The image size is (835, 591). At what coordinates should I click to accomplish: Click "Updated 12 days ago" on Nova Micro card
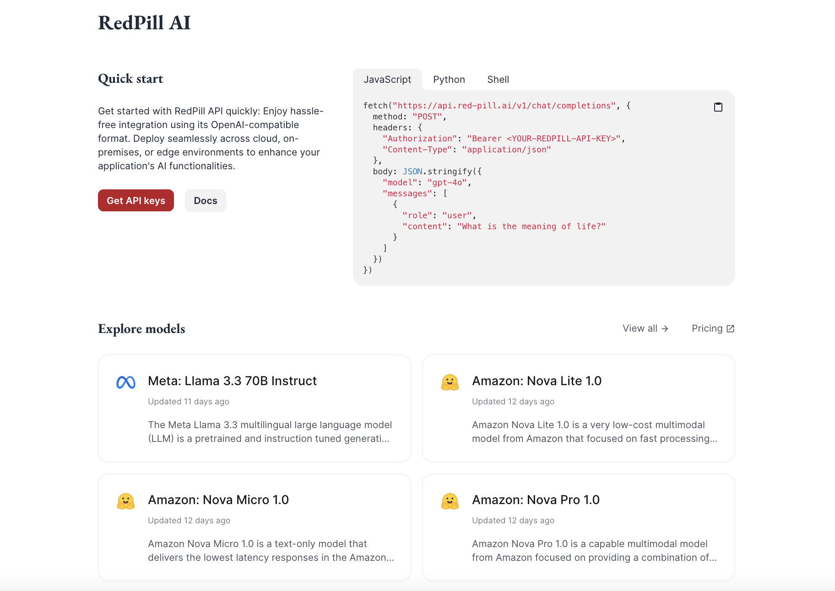(189, 520)
